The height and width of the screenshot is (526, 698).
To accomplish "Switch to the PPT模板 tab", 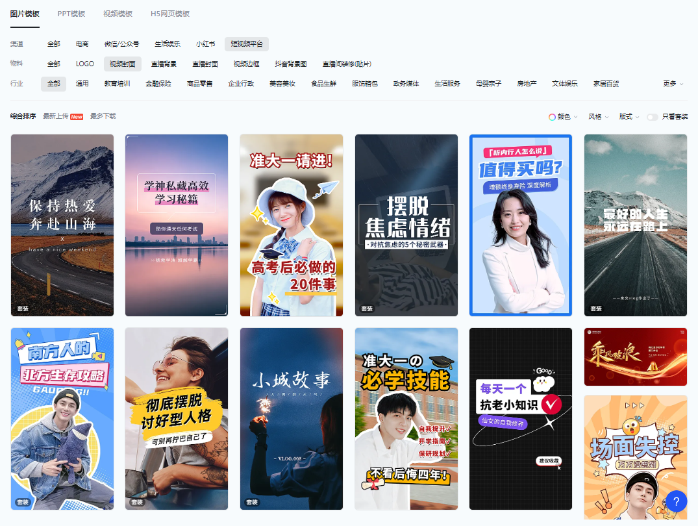I will point(71,14).
